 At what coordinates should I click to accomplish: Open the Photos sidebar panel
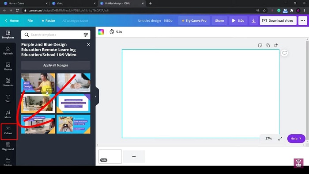(8, 66)
